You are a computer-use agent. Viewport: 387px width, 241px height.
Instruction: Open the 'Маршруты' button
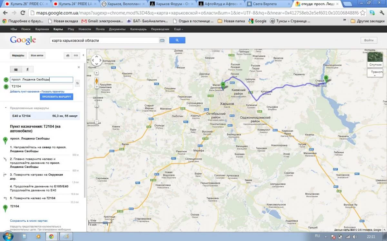tap(18, 56)
